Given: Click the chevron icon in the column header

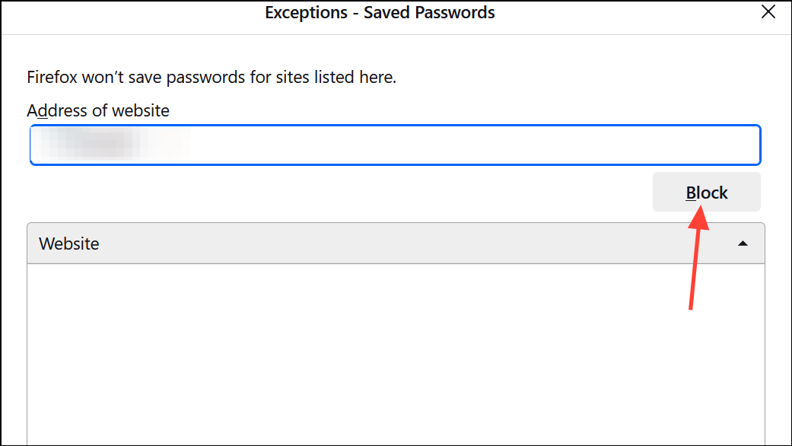Looking at the screenshot, I should [x=742, y=244].
